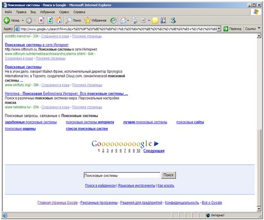Open Favorites star toolbar icon
Image resolution: width=264 pixels, height=220 pixels.
tap(87, 20)
